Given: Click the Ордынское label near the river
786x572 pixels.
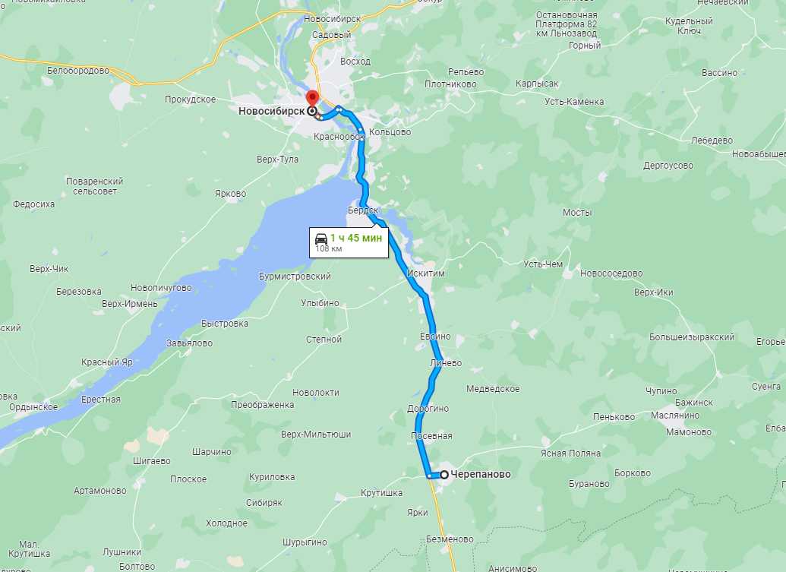Looking at the screenshot, I should (x=33, y=407).
